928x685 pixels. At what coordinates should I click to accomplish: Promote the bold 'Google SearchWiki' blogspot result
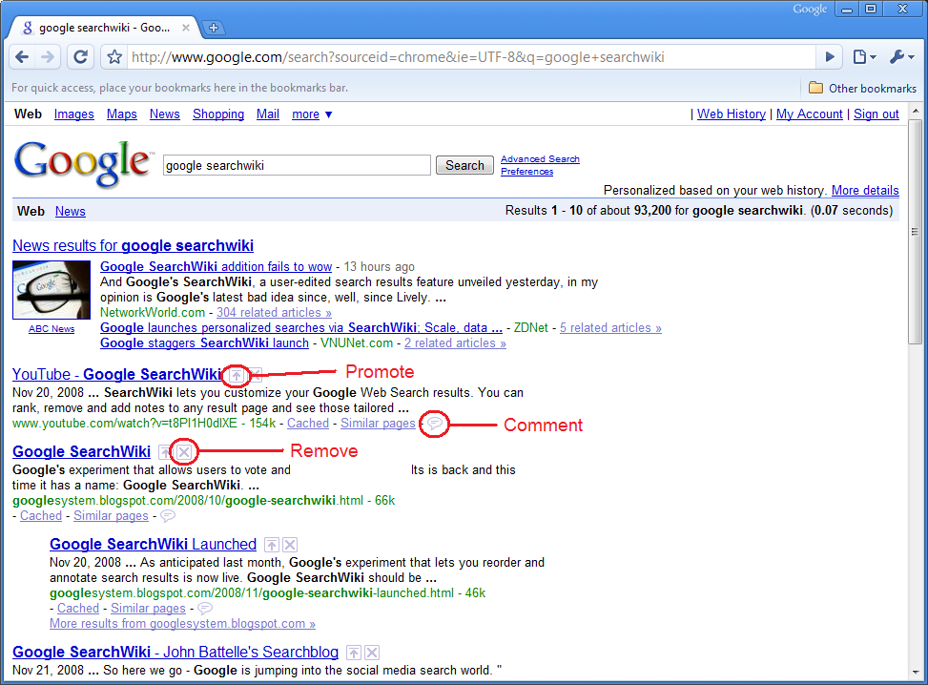(165, 452)
